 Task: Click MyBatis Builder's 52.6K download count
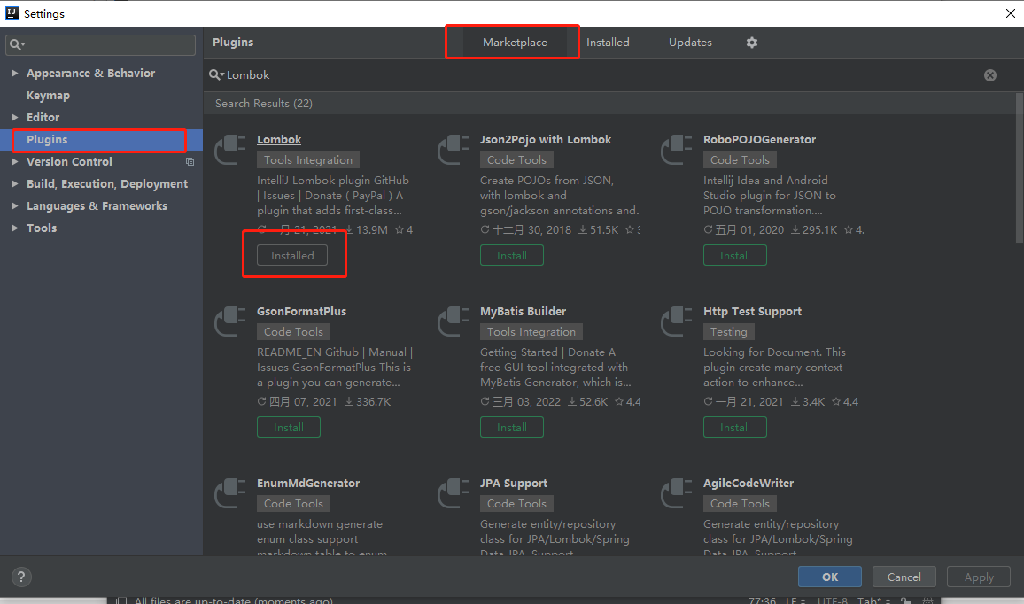588,401
